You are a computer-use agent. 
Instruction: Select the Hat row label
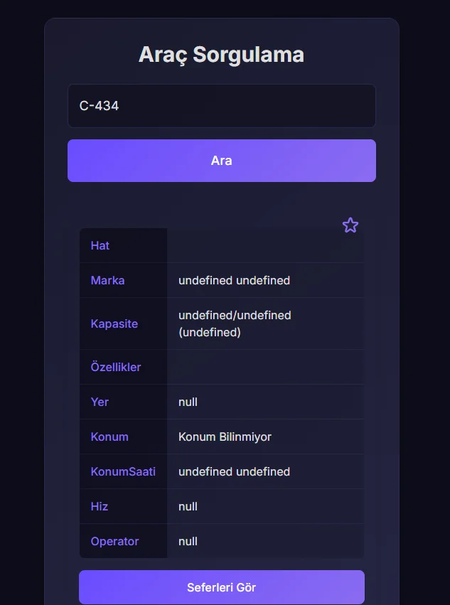tap(100, 246)
